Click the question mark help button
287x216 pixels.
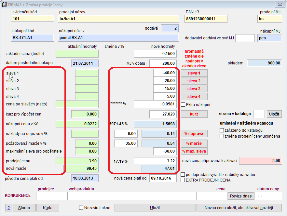click(x=8, y=208)
